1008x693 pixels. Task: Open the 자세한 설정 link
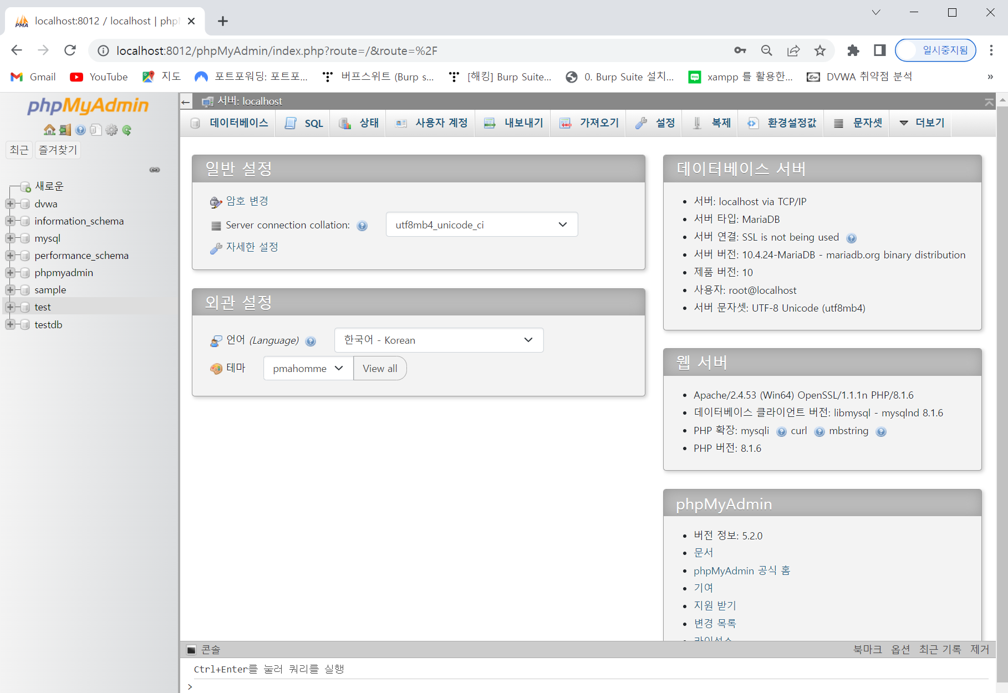click(252, 247)
